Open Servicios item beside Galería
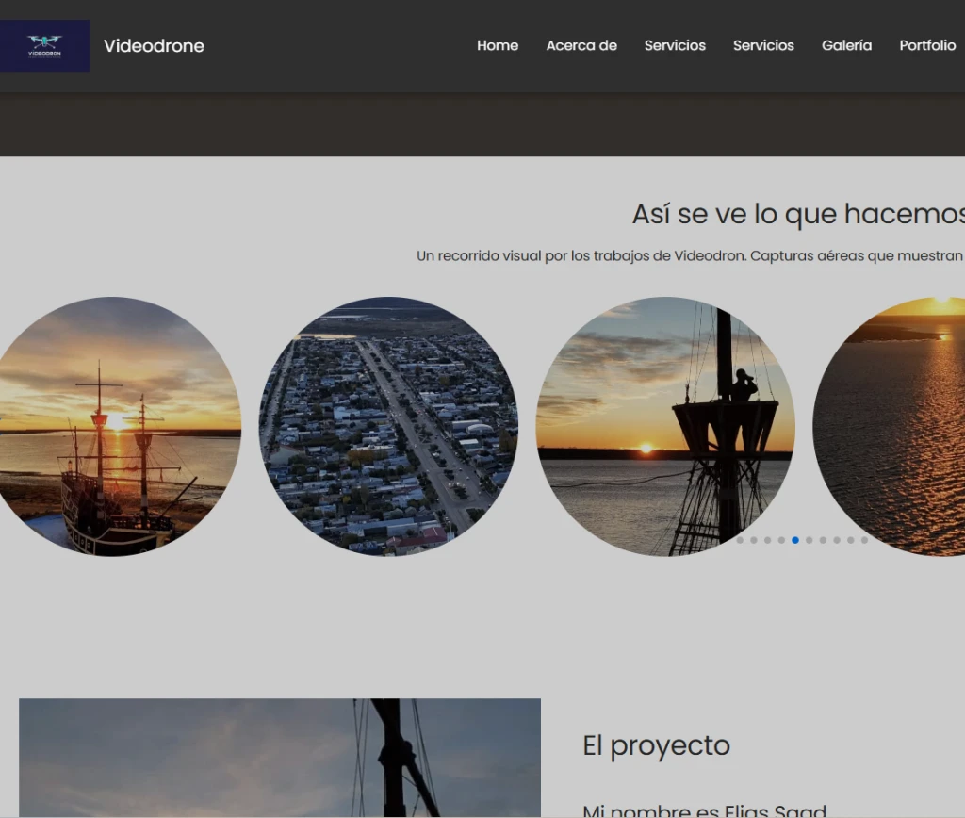This screenshot has width=965, height=818. click(763, 45)
